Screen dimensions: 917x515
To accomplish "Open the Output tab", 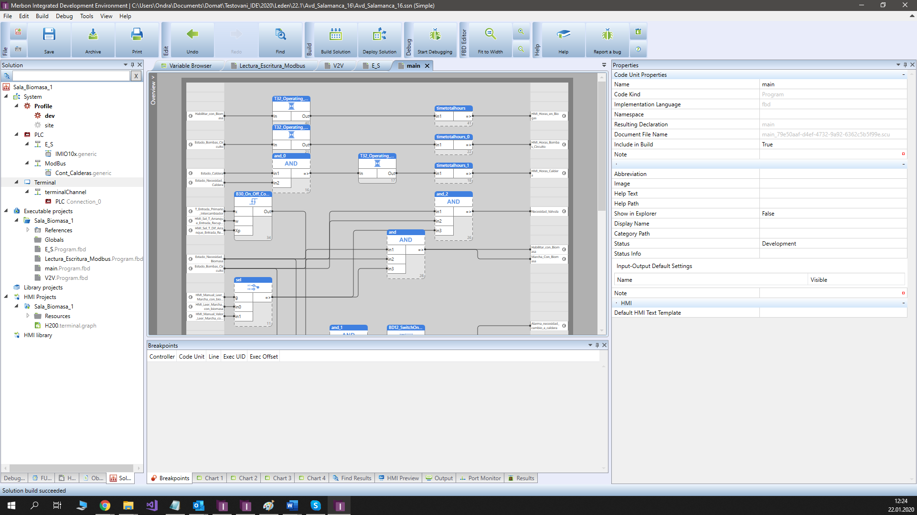I will click(x=439, y=478).
